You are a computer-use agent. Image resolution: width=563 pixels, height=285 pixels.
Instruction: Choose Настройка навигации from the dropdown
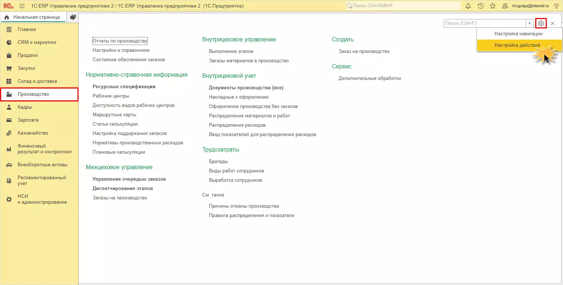[519, 34]
